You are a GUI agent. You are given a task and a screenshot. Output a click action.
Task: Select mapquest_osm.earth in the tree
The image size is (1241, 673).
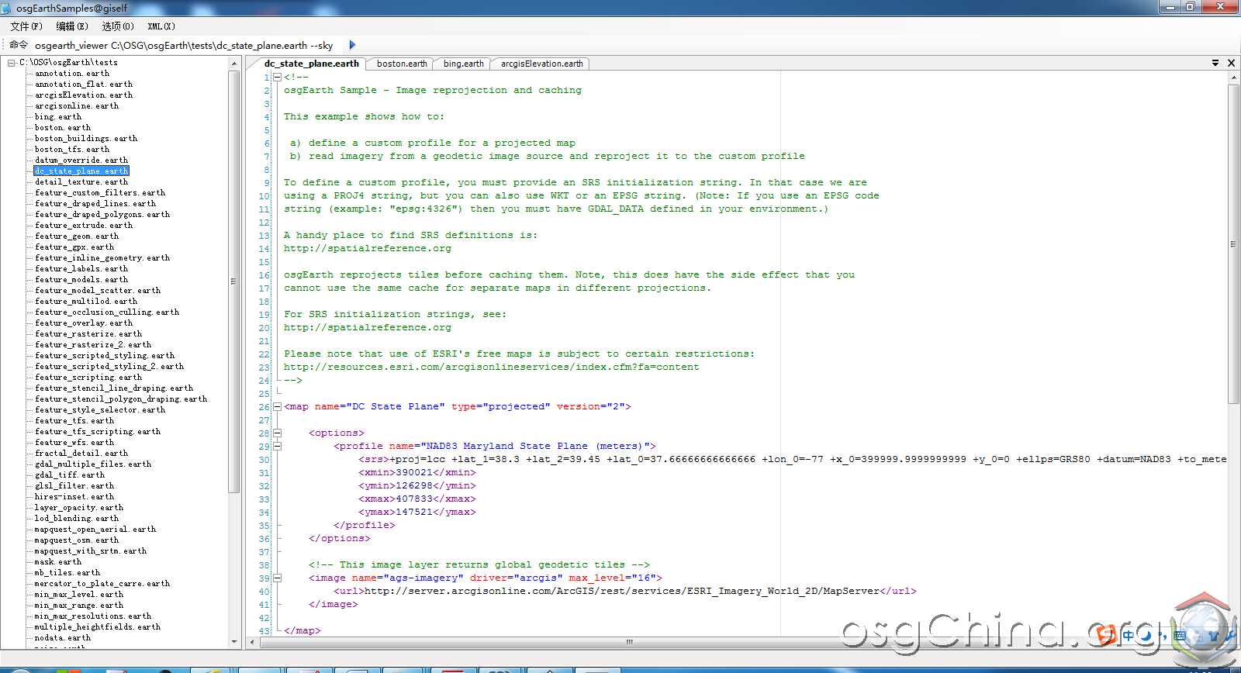[76, 540]
